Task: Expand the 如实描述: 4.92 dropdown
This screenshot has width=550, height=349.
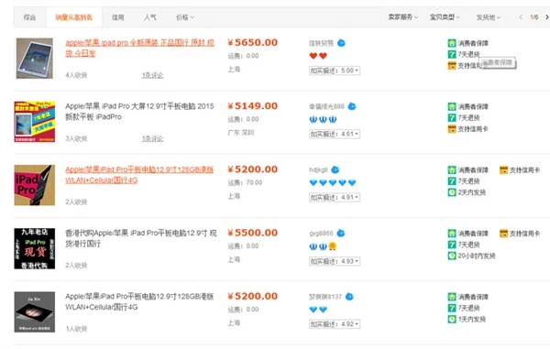Action: click(x=335, y=324)
